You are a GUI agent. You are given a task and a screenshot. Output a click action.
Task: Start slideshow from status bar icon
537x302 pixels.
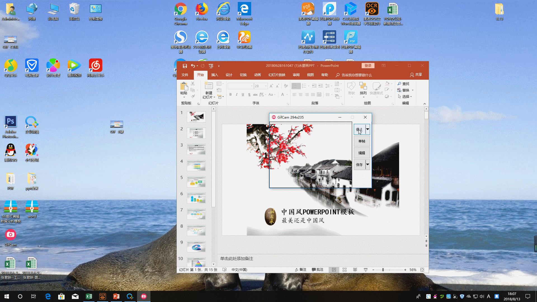click(366, 270)
